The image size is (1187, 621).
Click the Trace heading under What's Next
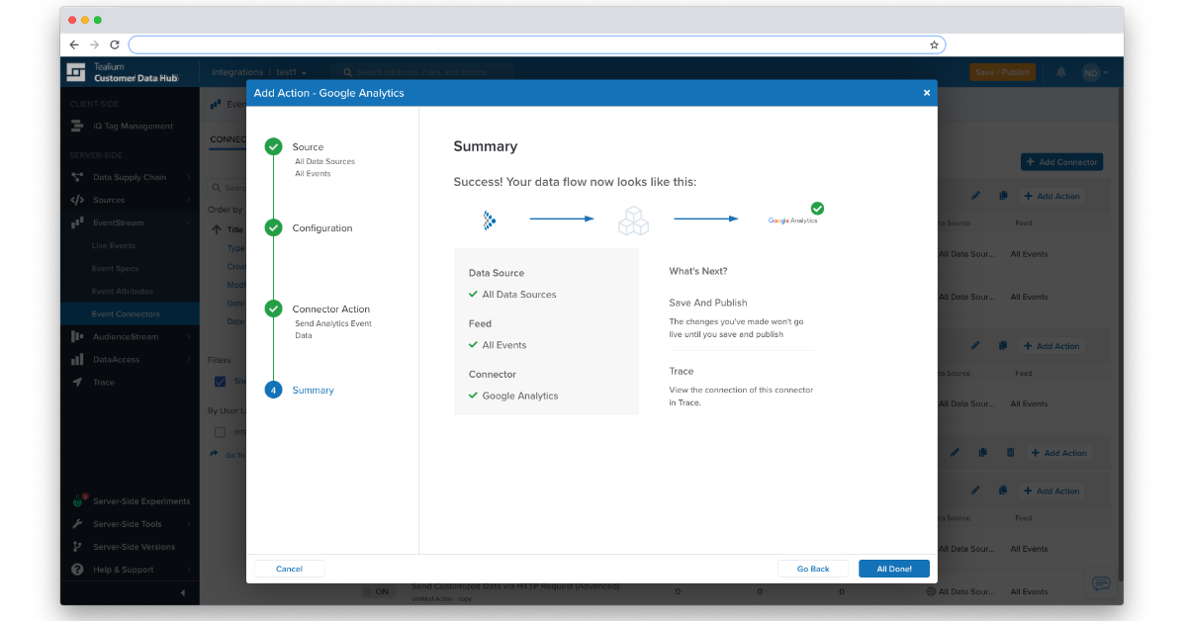click(x=681, y=371)
